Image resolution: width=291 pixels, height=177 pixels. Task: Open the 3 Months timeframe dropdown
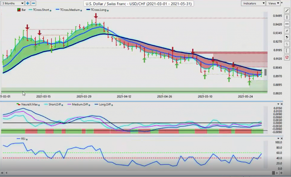13,3
